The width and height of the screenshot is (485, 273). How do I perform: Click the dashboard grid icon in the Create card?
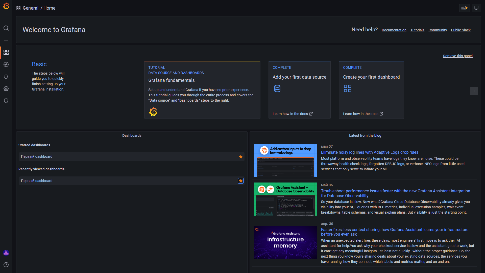point(348,88)
